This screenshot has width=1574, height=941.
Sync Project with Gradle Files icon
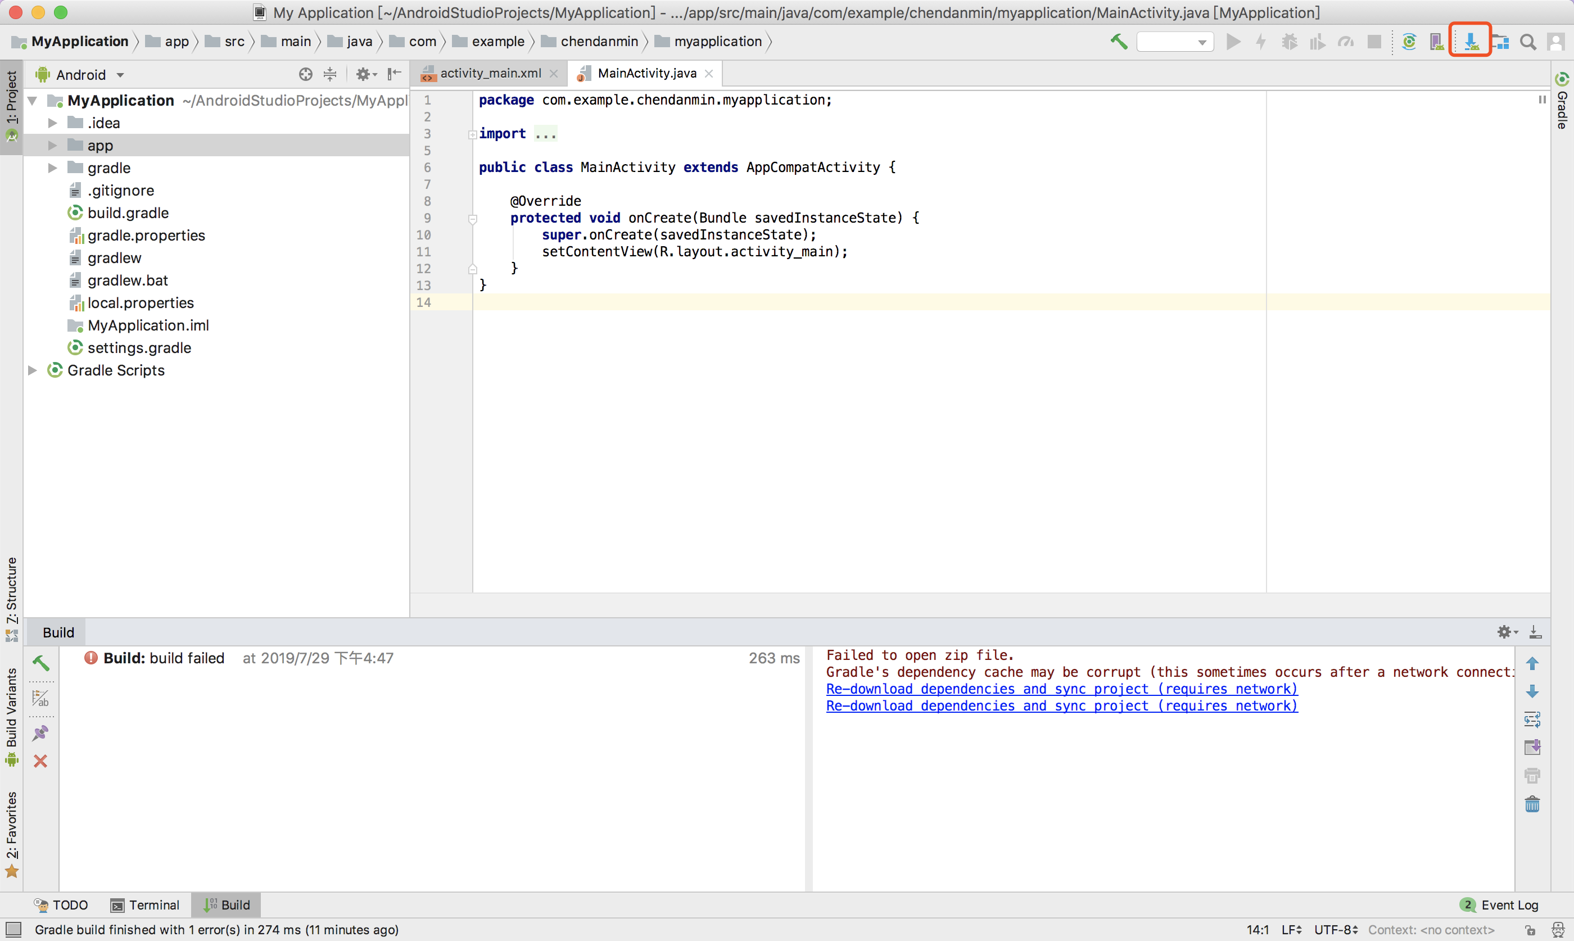[1409, 42]
